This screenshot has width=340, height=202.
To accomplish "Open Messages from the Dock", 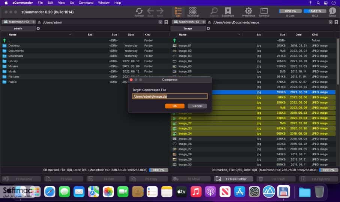I will point(64,192).
